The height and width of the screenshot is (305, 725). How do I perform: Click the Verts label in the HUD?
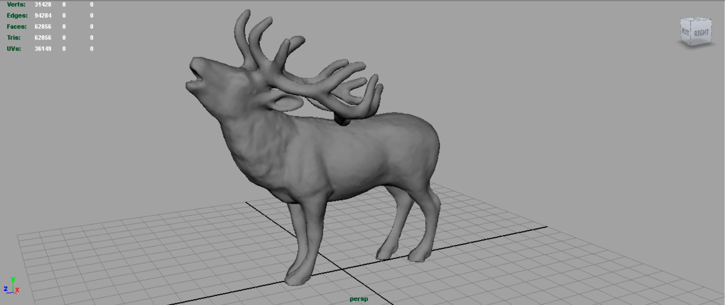pos(16,5)
